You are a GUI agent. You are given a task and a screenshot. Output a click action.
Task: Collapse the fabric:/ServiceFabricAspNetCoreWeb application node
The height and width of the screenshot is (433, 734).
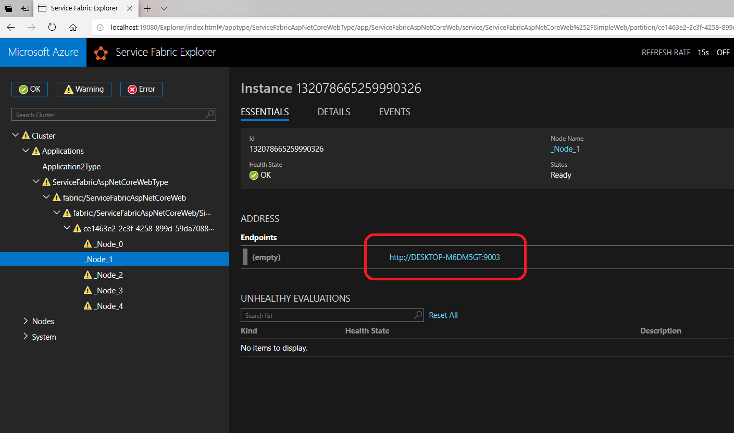coord(46,197)
